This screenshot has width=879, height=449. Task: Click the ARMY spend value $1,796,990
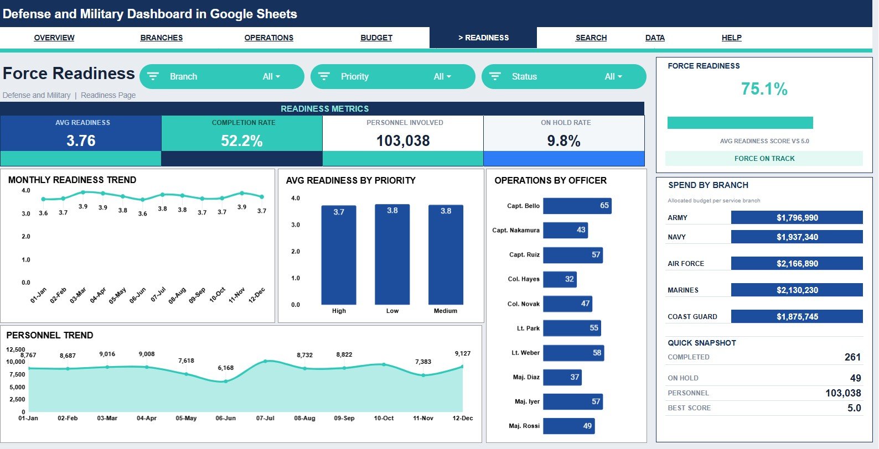797,218
